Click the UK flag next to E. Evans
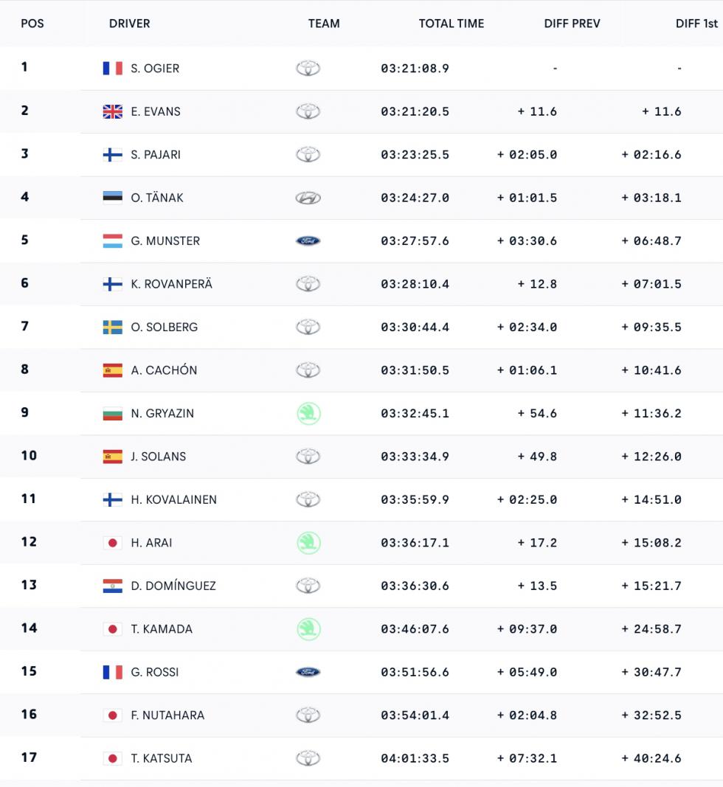 click(112, 111)
